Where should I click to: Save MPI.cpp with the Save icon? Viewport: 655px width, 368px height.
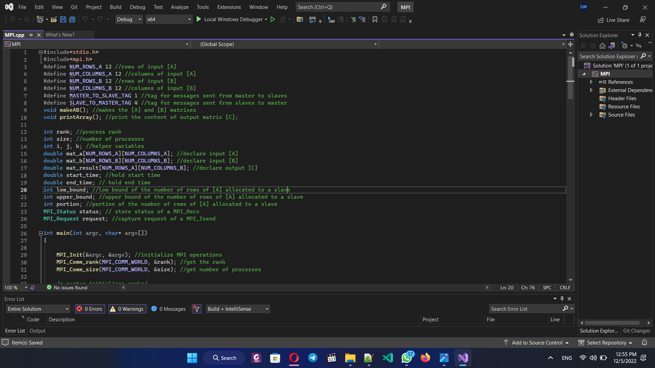[63, 19]
